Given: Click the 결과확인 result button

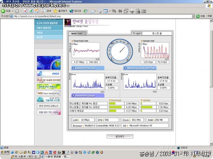Looking at the screenshot, I should coord(120,137).
